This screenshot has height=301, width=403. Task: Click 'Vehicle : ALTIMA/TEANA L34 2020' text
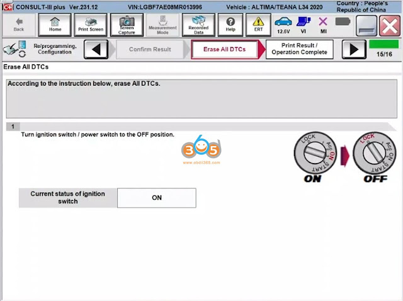tap(275, 7)
